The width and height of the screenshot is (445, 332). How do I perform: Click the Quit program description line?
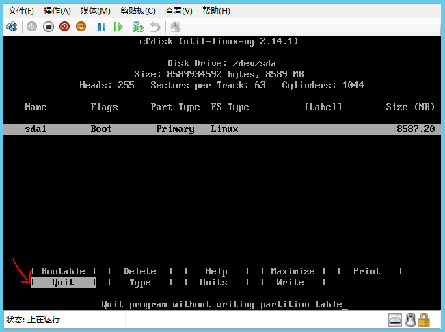pyautogui.click(x=222, y=305)
